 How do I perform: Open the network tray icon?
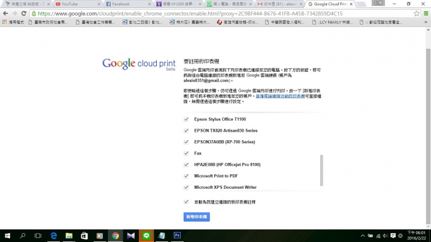[x=378, y=235]
